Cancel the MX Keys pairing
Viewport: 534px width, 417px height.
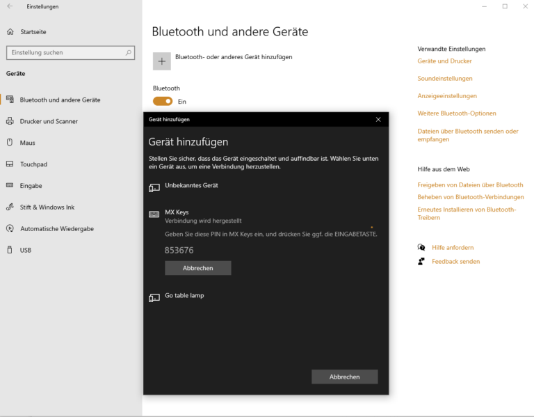click(197, 268)
